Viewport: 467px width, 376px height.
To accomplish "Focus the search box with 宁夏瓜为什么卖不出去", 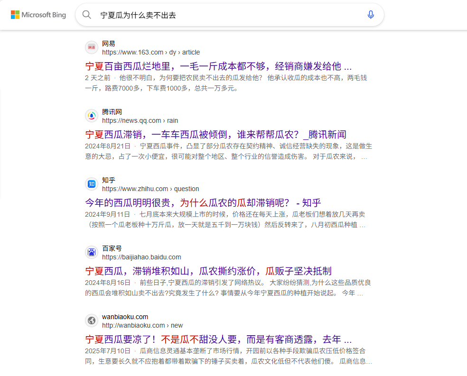I will [228, 15].
